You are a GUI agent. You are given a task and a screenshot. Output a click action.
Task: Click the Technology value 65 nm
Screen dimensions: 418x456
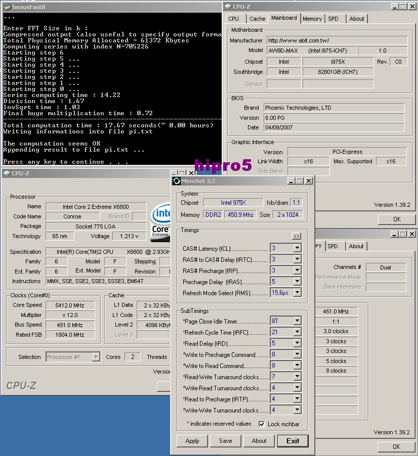[x=60, y=236]
